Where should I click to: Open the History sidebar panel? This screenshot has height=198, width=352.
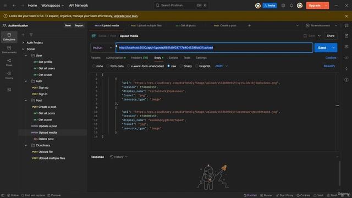coord(9,75)
